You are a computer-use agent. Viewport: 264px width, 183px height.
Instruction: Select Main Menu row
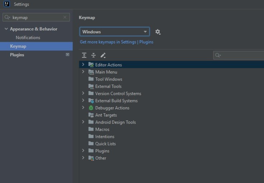coord(172,72)
